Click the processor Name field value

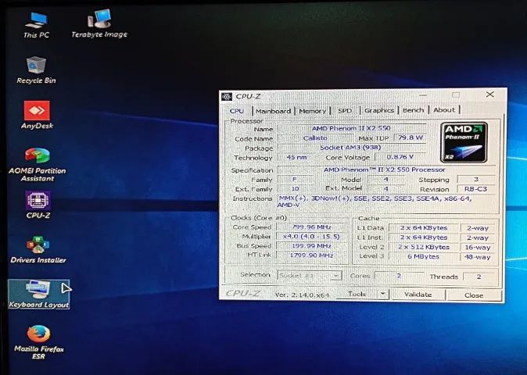coord(352,128)
